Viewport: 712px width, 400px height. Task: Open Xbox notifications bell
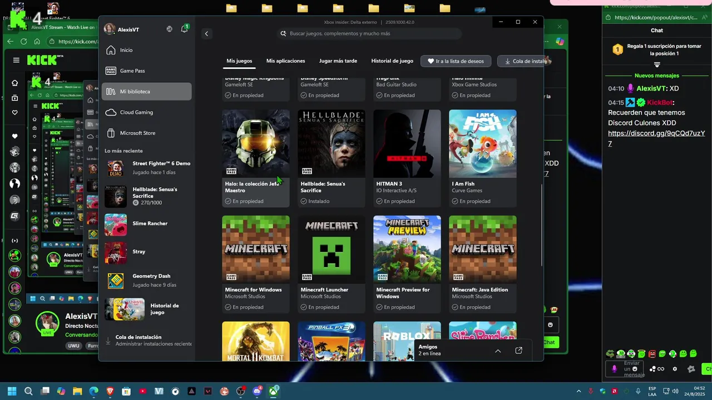click(x=184, y=29)
